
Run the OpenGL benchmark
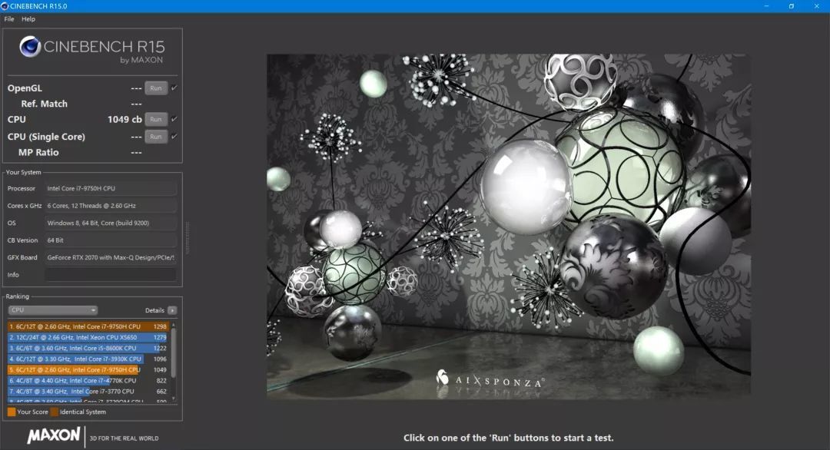point(156,88)
